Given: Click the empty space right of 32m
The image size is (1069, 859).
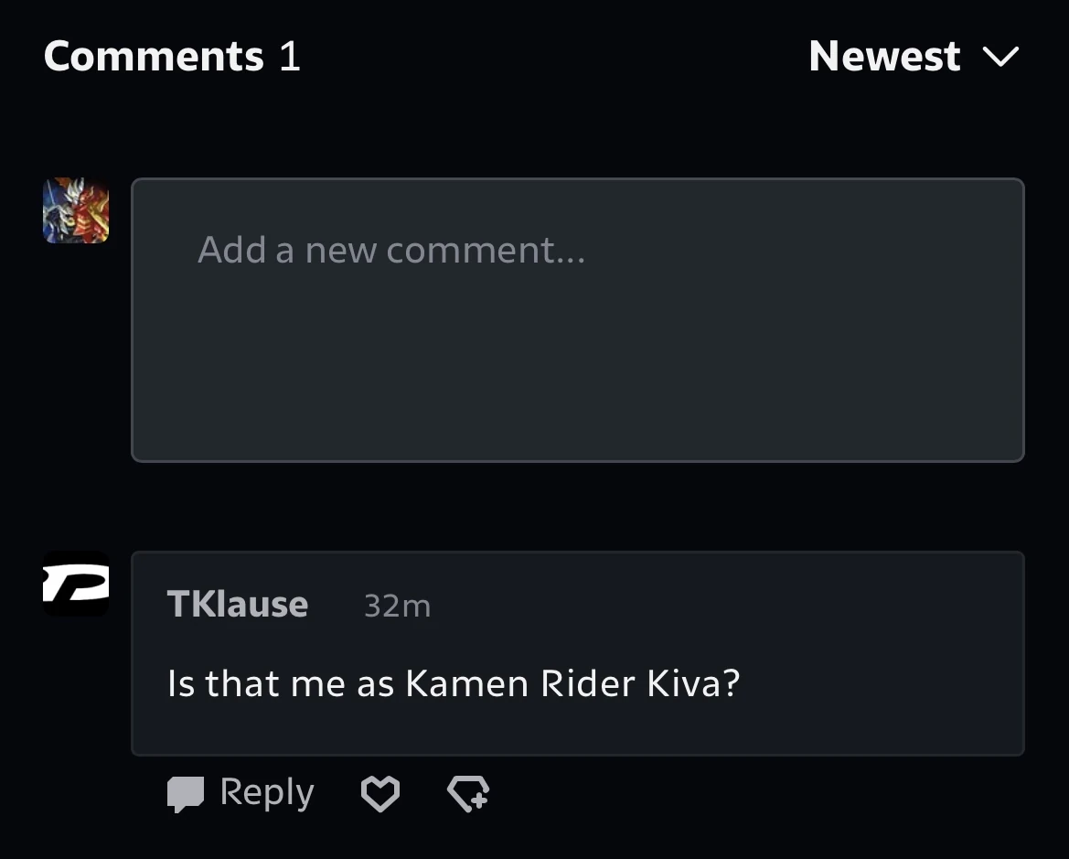Looking at the screenshot, I should (x=713, y=606).
